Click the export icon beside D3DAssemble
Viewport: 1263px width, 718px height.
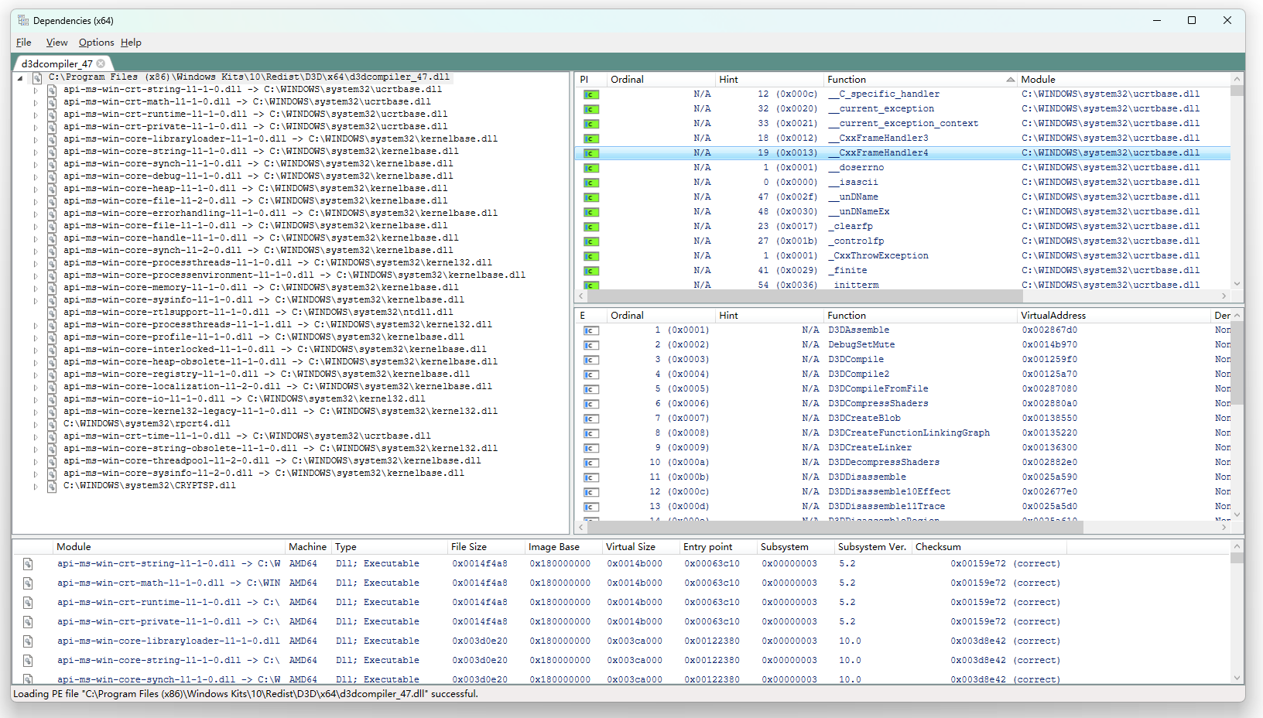coord(591,330)
